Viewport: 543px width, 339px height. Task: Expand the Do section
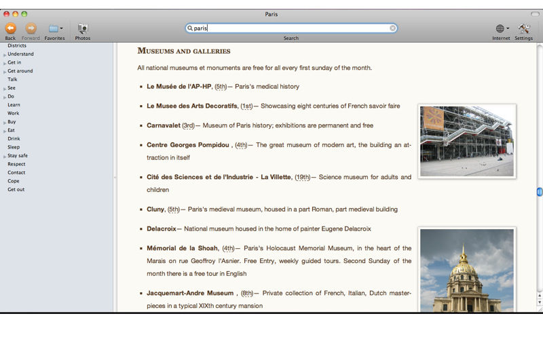click(5, 98)
